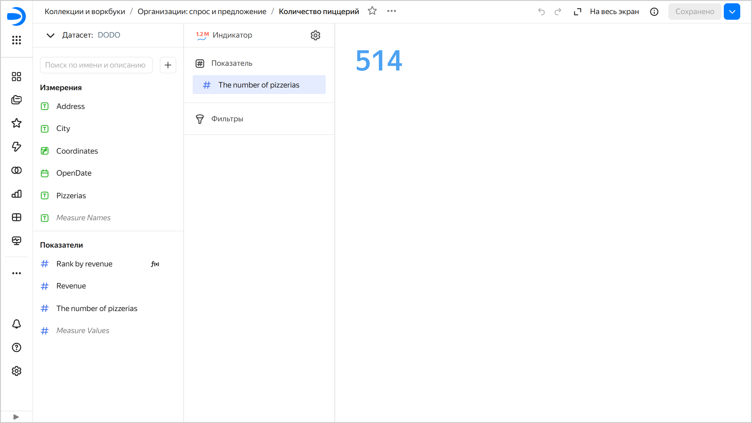Open the chart settings gear icon
The image size is (752, 423).
315,35
